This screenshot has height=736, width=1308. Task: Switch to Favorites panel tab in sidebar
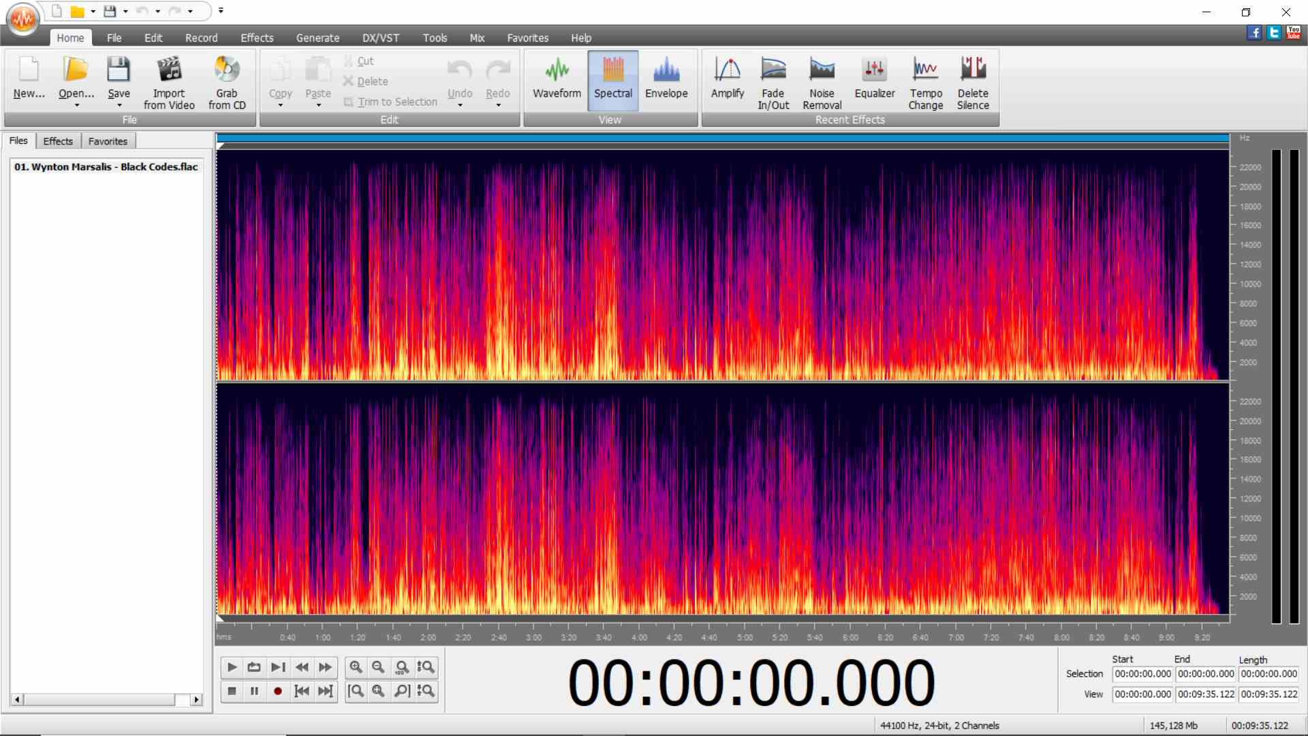pyautogui.click(x=108, y=141)
